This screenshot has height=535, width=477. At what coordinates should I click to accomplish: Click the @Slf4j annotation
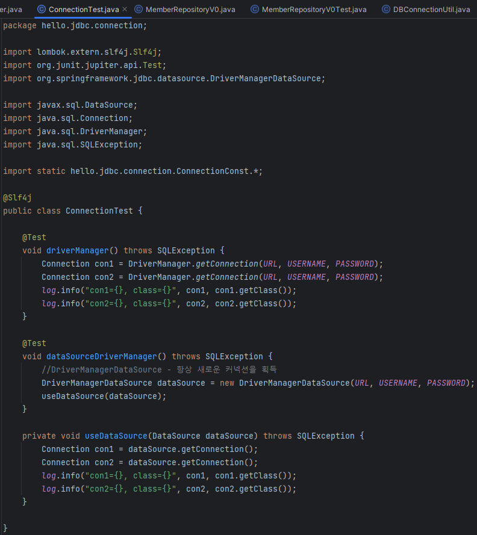pyautogui.click(x=17, y=198)
